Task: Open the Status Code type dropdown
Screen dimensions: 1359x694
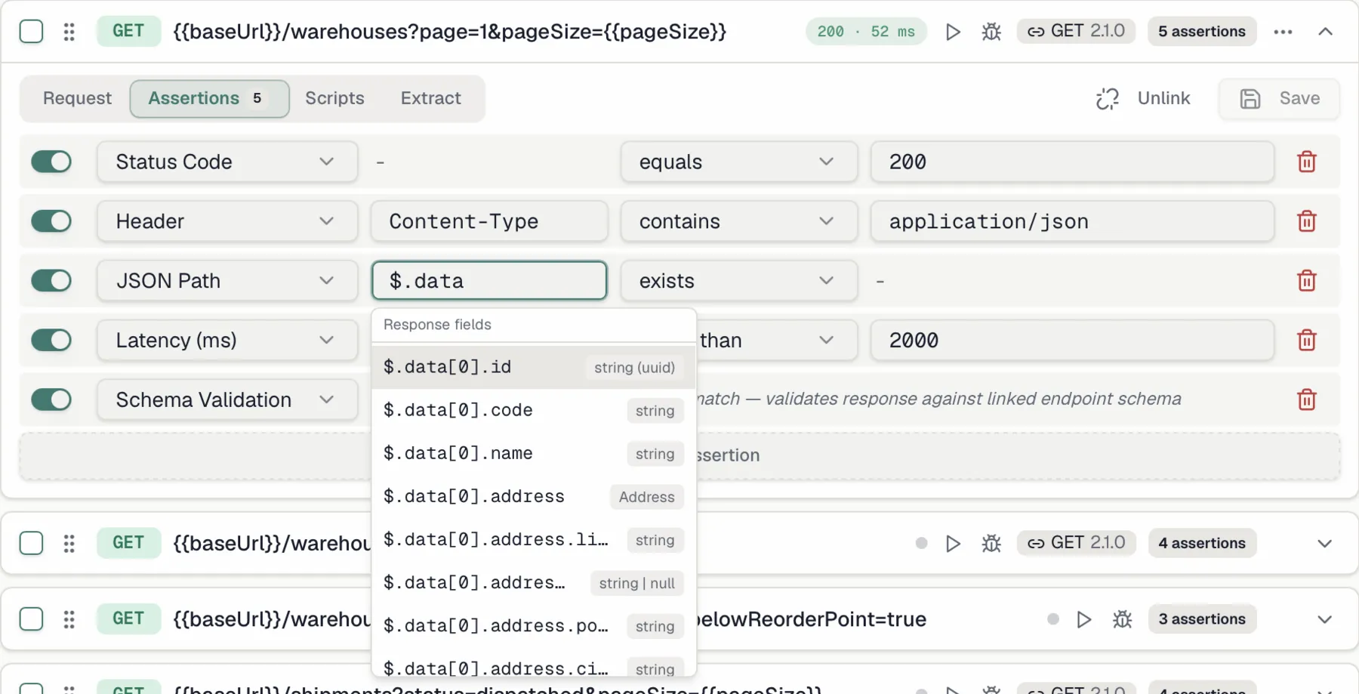Action: (x=226, y=162)
